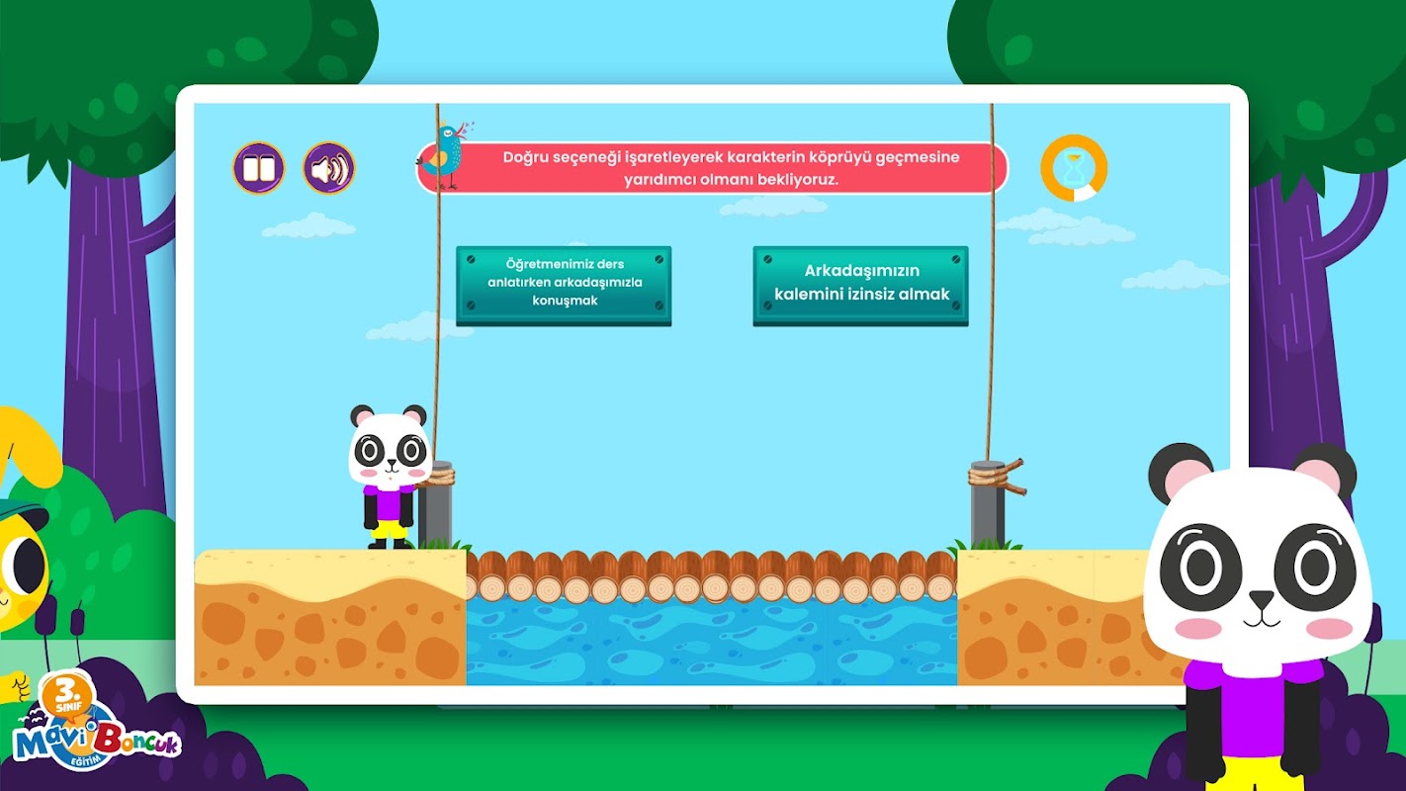Mute the sound with the speaker icon
1406x791 pixels.
pos(328,168)
